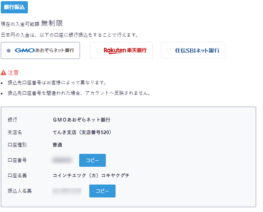Image resolution: width=263 pixels, height=212 pixels.
Task: Click the 普通 account type value
Action: pyautogui.click(x=57, y=145)
